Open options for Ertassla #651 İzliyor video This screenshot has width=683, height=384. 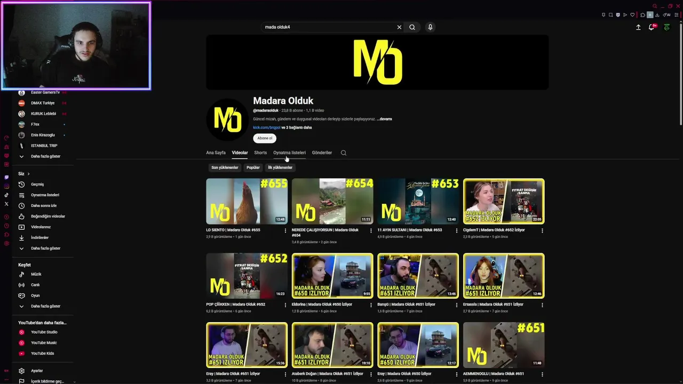click(542, 305)
